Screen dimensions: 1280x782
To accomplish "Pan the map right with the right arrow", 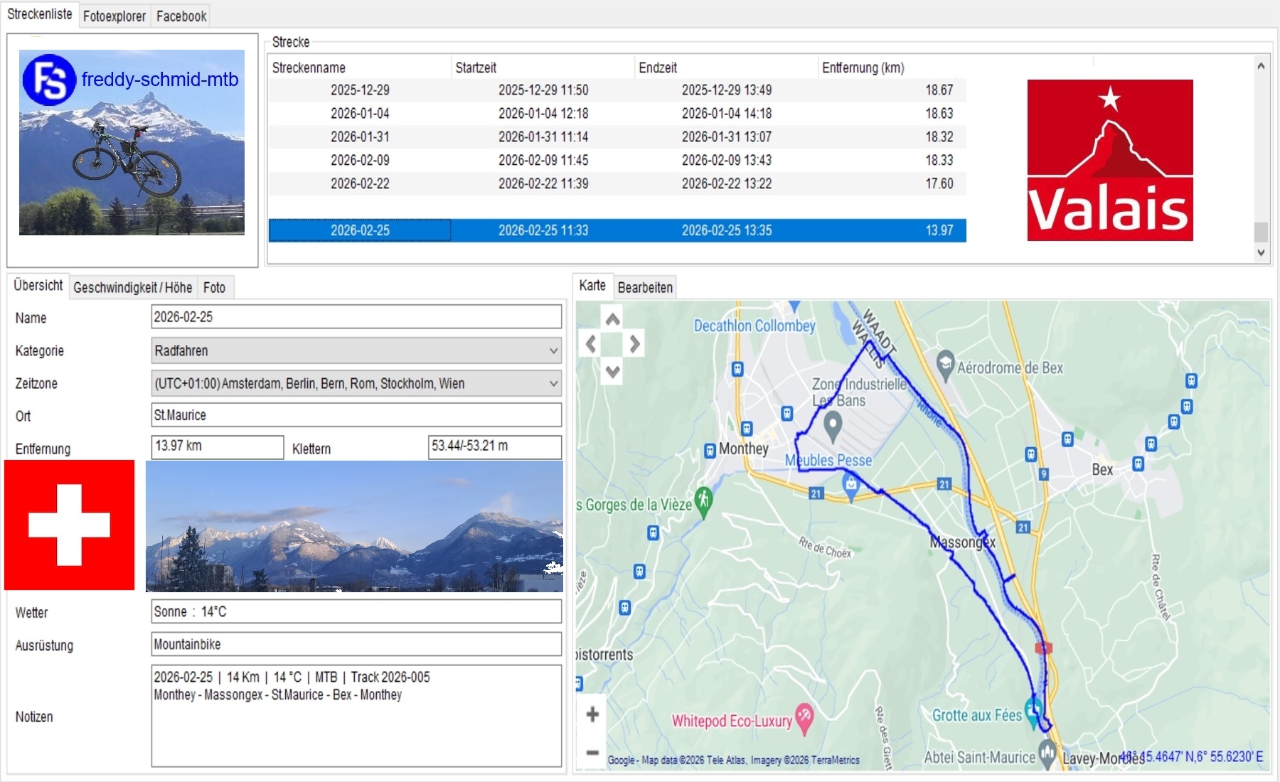I will (x=634, y=345).
